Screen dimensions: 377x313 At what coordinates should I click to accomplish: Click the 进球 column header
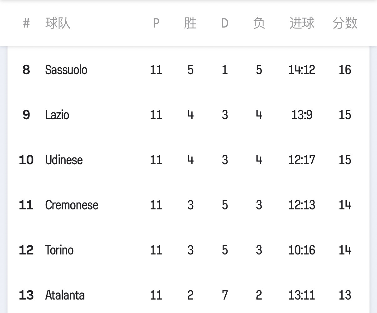(x=302, y=23)
